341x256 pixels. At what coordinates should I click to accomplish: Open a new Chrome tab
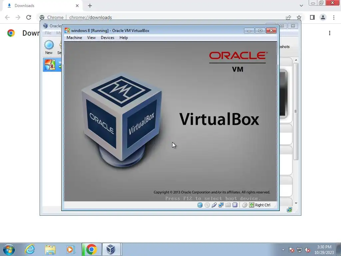90,6
